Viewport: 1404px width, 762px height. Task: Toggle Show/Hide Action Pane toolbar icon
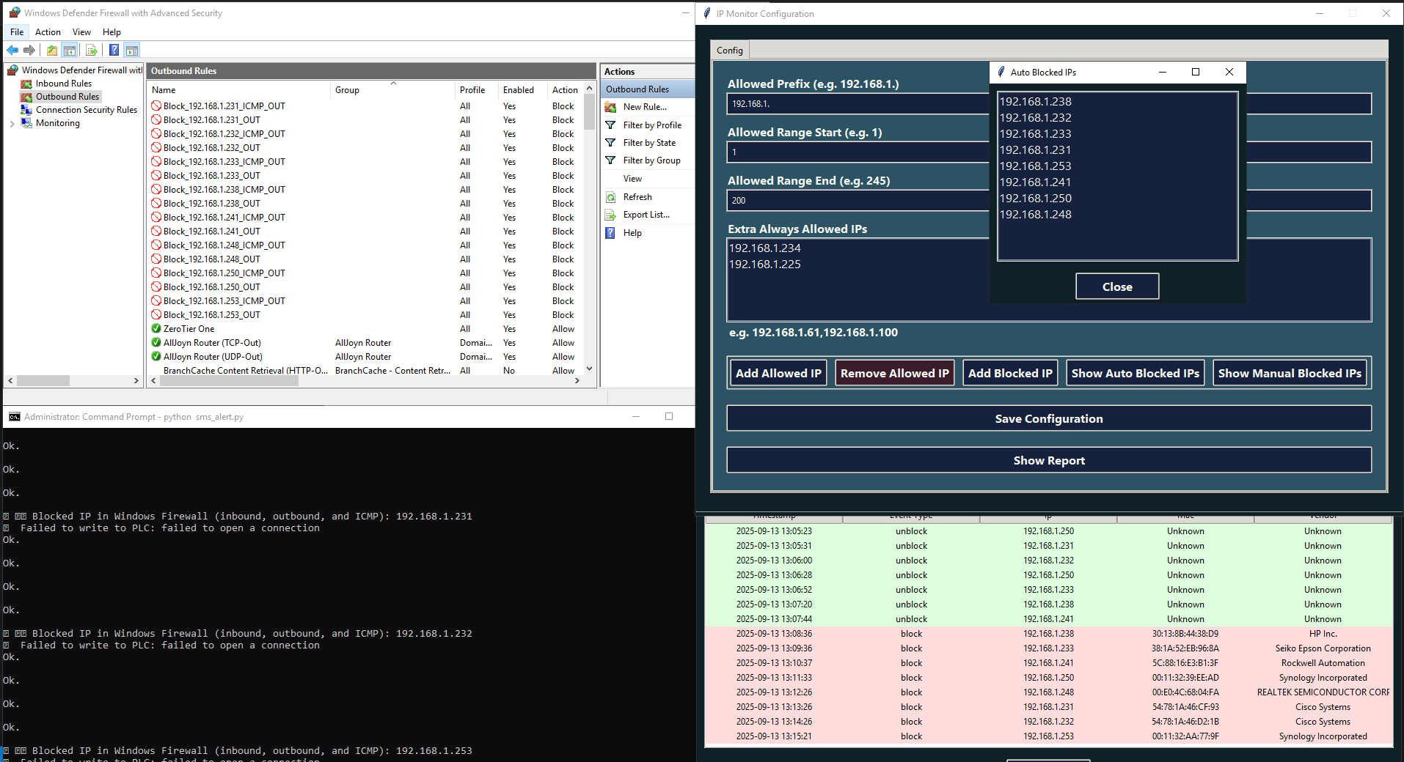(132, 51)
